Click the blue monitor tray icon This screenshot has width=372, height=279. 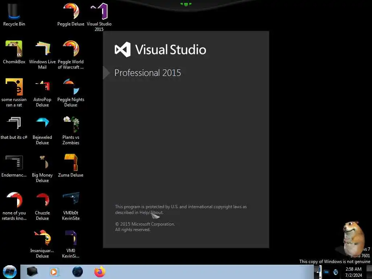327,272
